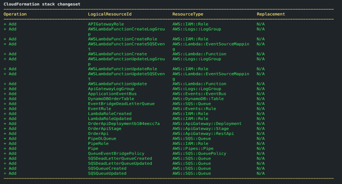Click QueueEventBridgePolicy resource ID
Image resolution: width=342 pixels, height=184 pixels.
[x=116, y=154]
